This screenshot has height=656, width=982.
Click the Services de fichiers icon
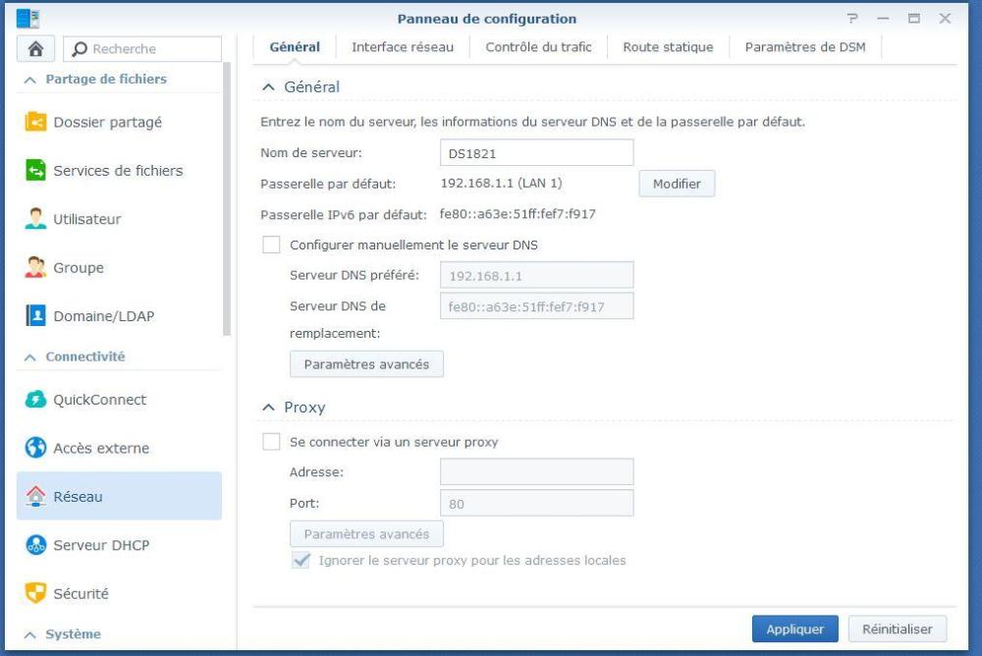coord(35,171)
